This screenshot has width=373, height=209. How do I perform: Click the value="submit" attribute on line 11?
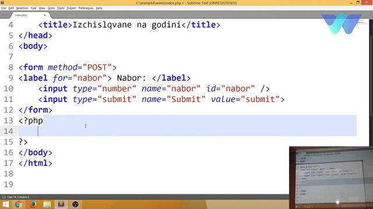[x=245, y=99]
